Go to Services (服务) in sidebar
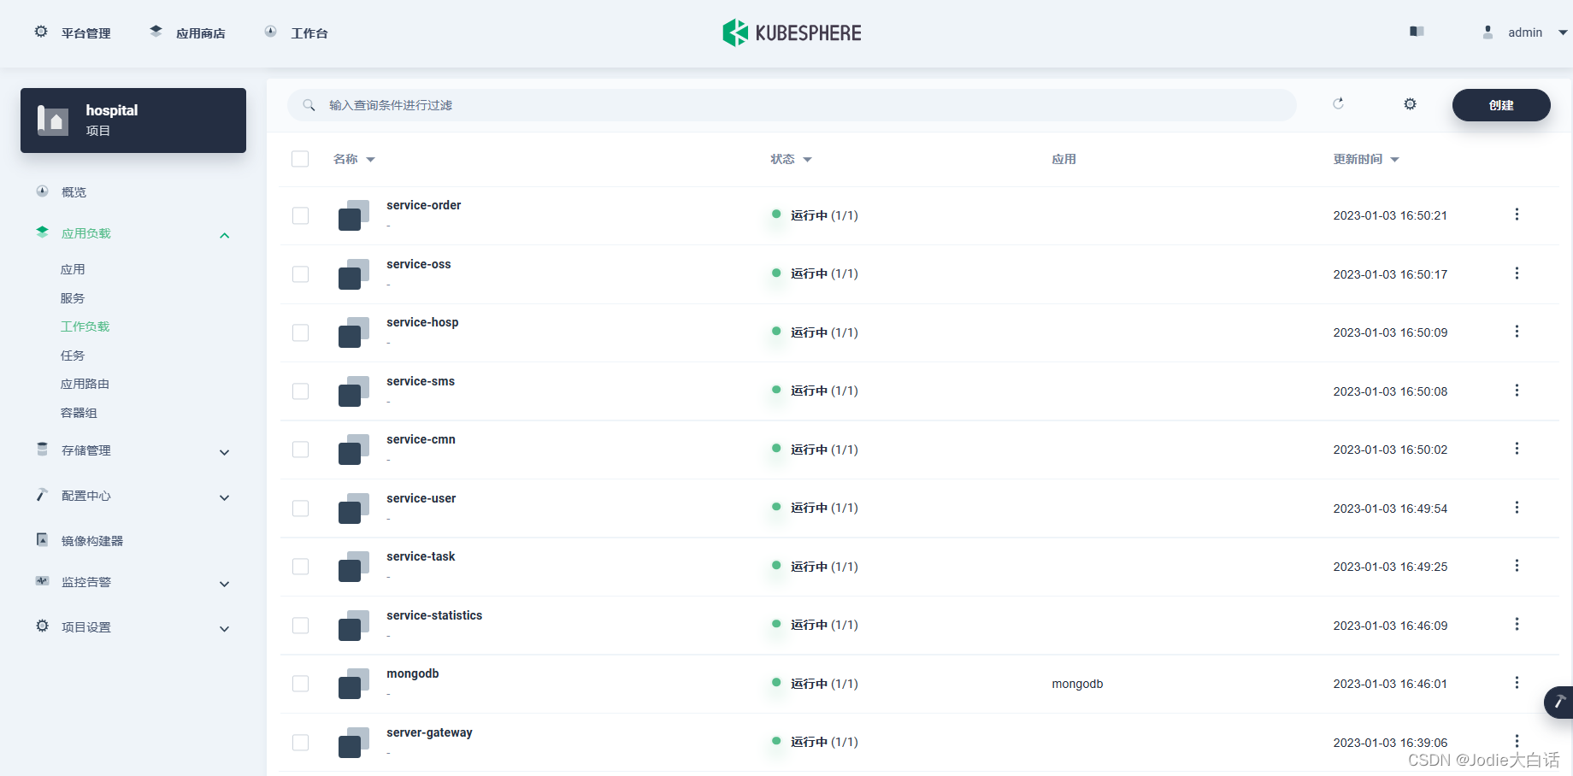Viewport: 1573px width, 776px height. tap(73, 298)
